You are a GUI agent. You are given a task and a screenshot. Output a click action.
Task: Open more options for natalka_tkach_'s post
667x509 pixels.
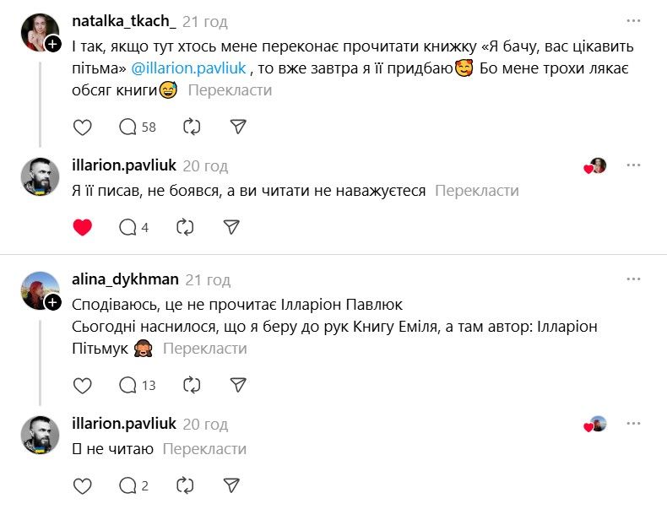[633, 21]
